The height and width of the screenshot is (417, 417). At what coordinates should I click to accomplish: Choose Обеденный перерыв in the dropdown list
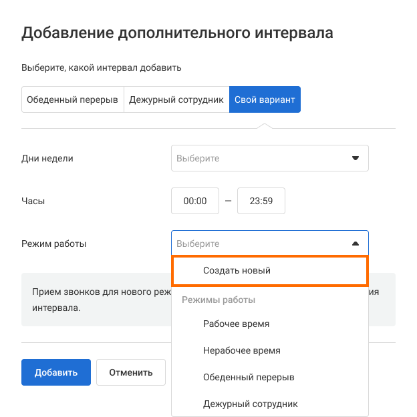(249, 377)
